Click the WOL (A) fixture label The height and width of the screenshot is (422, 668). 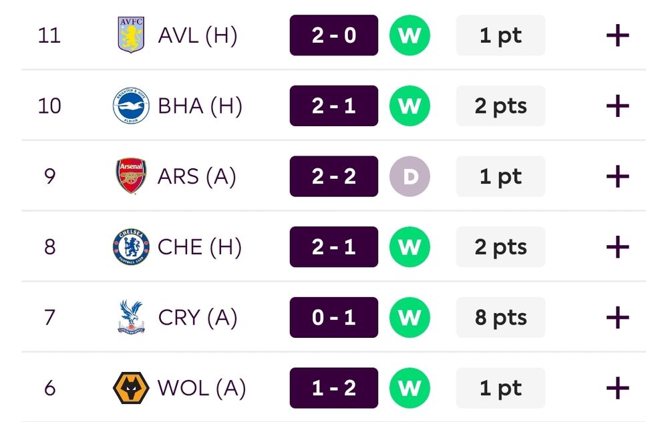pyautogui.click(x=202, y=388)
